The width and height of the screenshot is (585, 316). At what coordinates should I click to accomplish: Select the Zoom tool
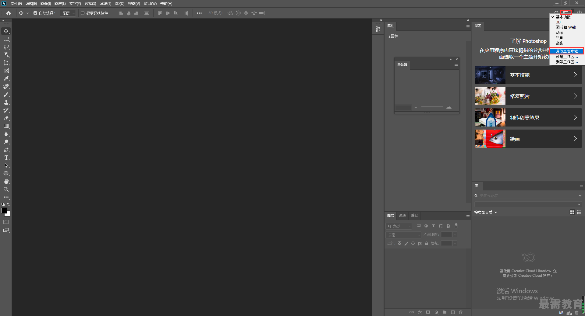[x=6, y=189]
